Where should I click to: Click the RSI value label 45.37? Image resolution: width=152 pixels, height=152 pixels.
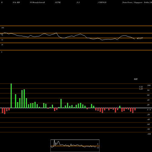tap(140, 38)
